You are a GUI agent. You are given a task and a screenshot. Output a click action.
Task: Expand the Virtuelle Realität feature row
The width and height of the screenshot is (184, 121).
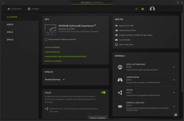174,106
